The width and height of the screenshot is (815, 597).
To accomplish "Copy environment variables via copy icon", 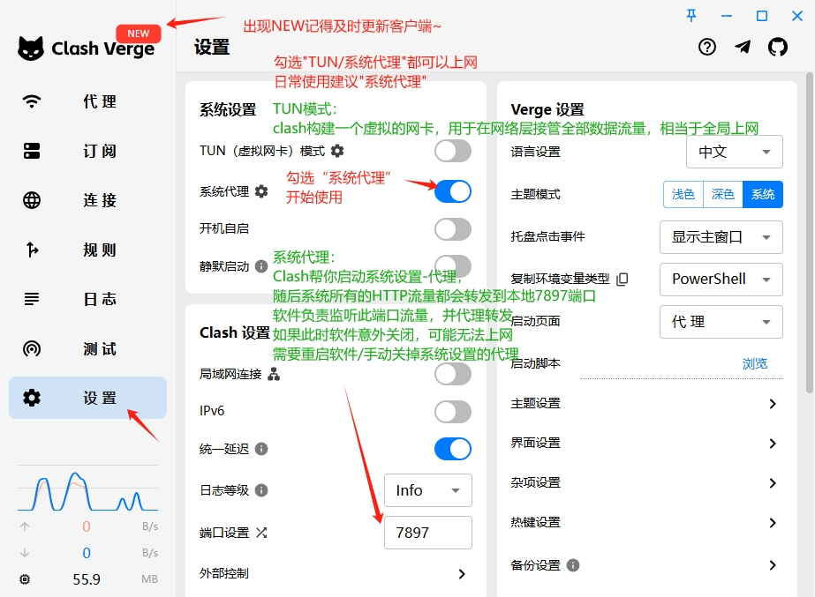I will tap(623, 280).
